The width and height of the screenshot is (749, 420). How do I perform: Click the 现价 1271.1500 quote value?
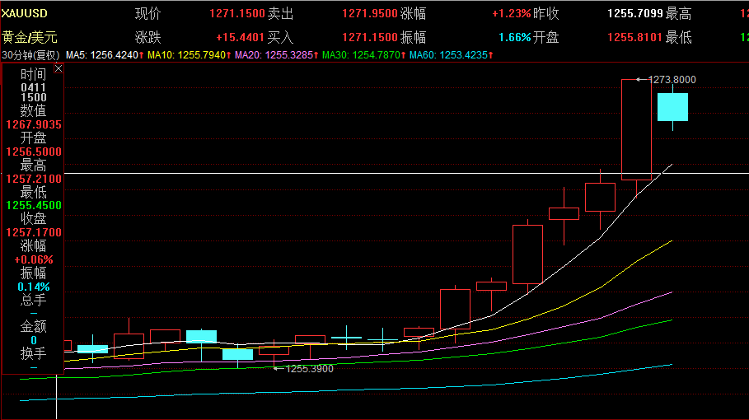pos(237,13)
